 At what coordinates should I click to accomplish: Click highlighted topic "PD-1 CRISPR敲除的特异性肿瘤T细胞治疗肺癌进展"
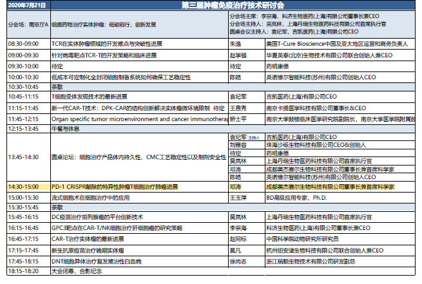coord(115,187)
